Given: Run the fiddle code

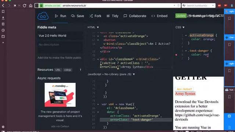Looking at the screenshot, I should pos(61,16).
